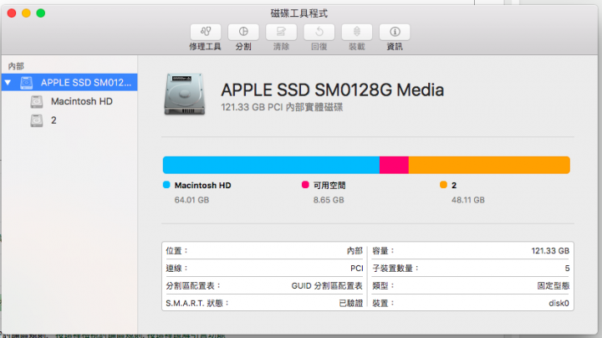Screen dimensions: 602x338
Task: Click the blue Macintosh HD bar segment
Action: (x=271, y=165)
